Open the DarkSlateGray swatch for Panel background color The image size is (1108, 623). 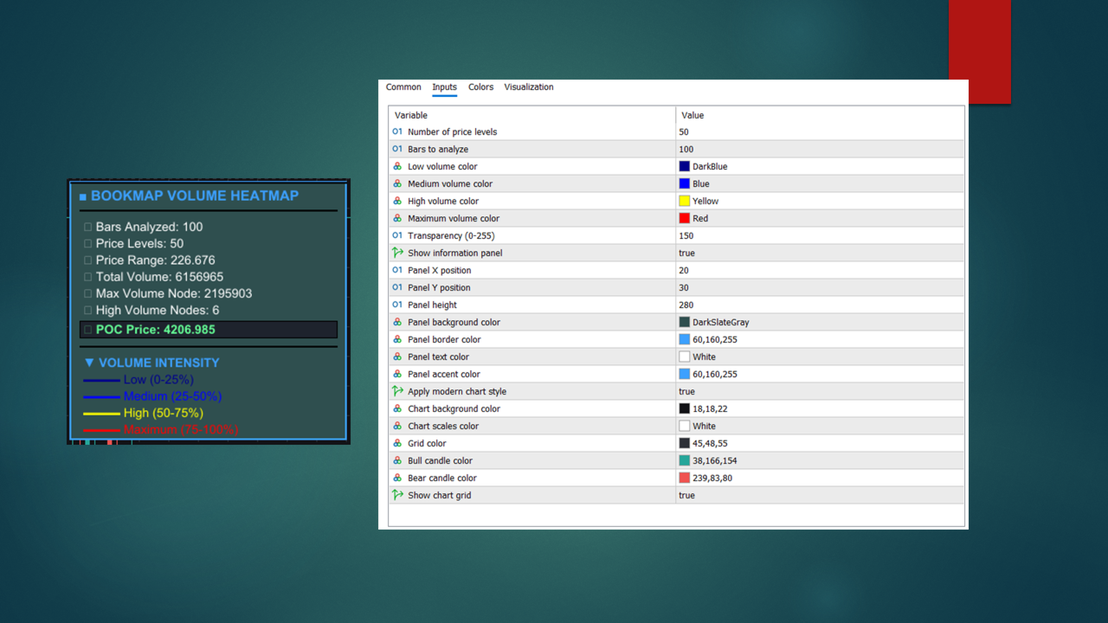click(x=685, y=322)
